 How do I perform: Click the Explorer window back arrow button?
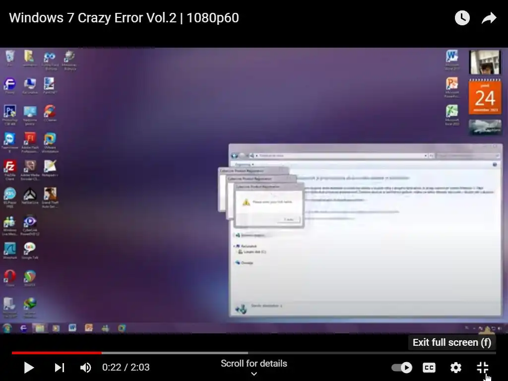point(234,156)
